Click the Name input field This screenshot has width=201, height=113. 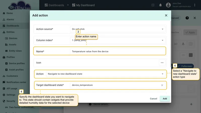pos(118,51)
